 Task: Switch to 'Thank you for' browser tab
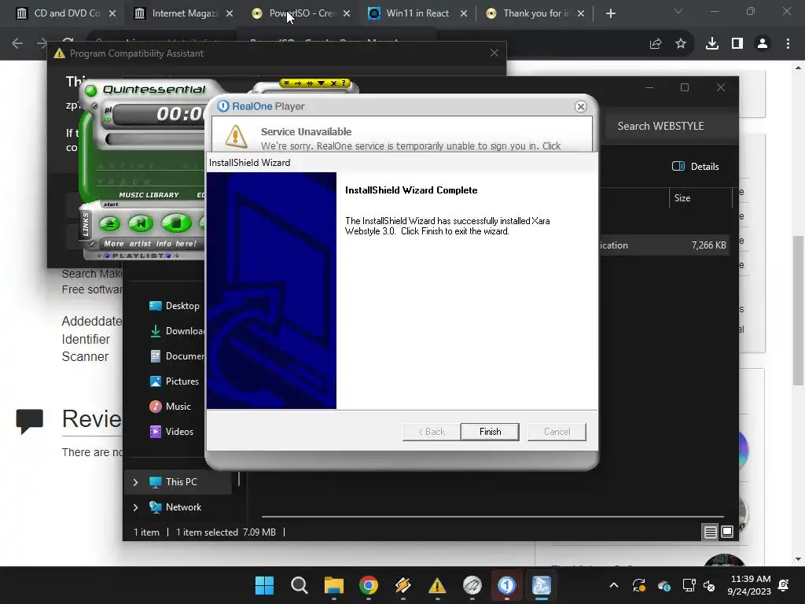pyautogui.click(x=535, y=13)
